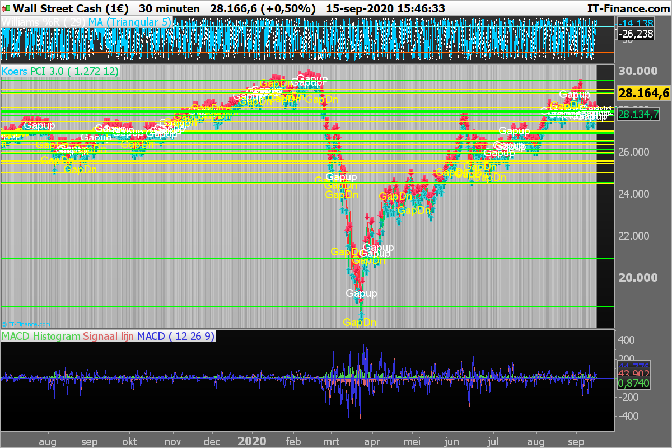Click the Wall Street Cash (1€) title
Image resolution: width=672 pixels, height=448 pixels.
click(71, 8)
